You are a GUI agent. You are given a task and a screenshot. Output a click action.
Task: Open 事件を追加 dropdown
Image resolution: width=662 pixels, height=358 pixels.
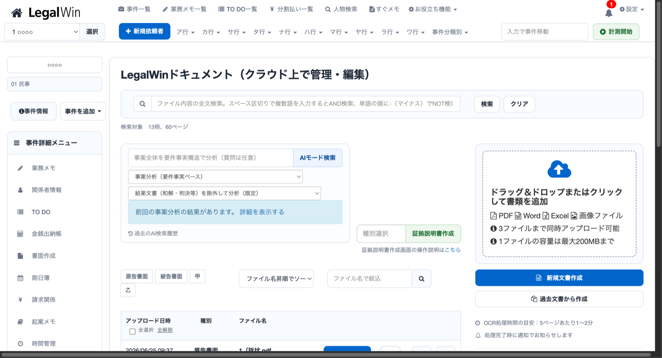point(83,111)
